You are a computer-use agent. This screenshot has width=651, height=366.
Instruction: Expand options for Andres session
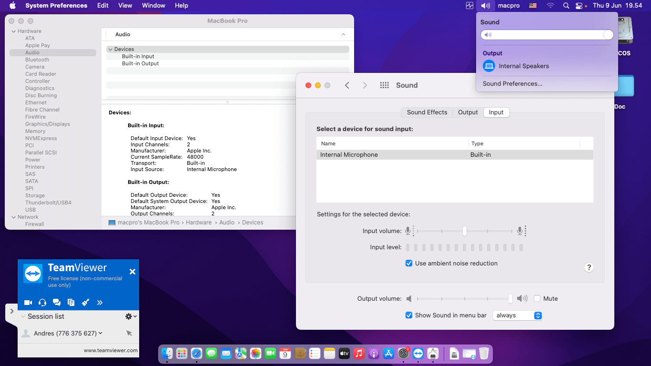pyautogui.click(x=100, y=333)
